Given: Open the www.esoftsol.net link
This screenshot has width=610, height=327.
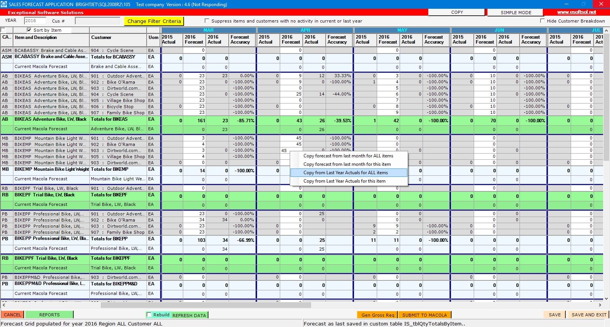Looking at the screenshot, I should [576, 12].
